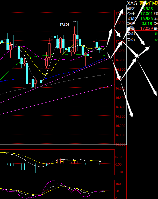The image size is (158, 199).
Task: Click the 16.400 price axis label
Action: point(120,107)
